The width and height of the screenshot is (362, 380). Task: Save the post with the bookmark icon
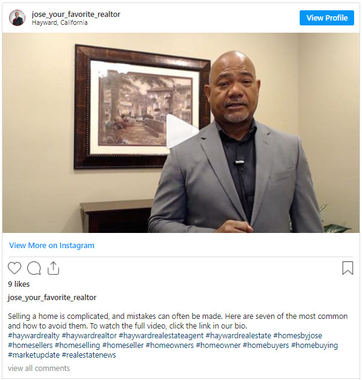tap(347, 268)
